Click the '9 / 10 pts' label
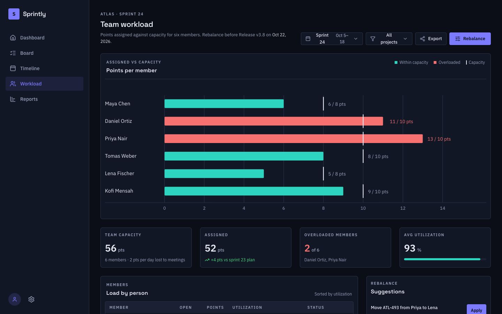 coord(378,192)
